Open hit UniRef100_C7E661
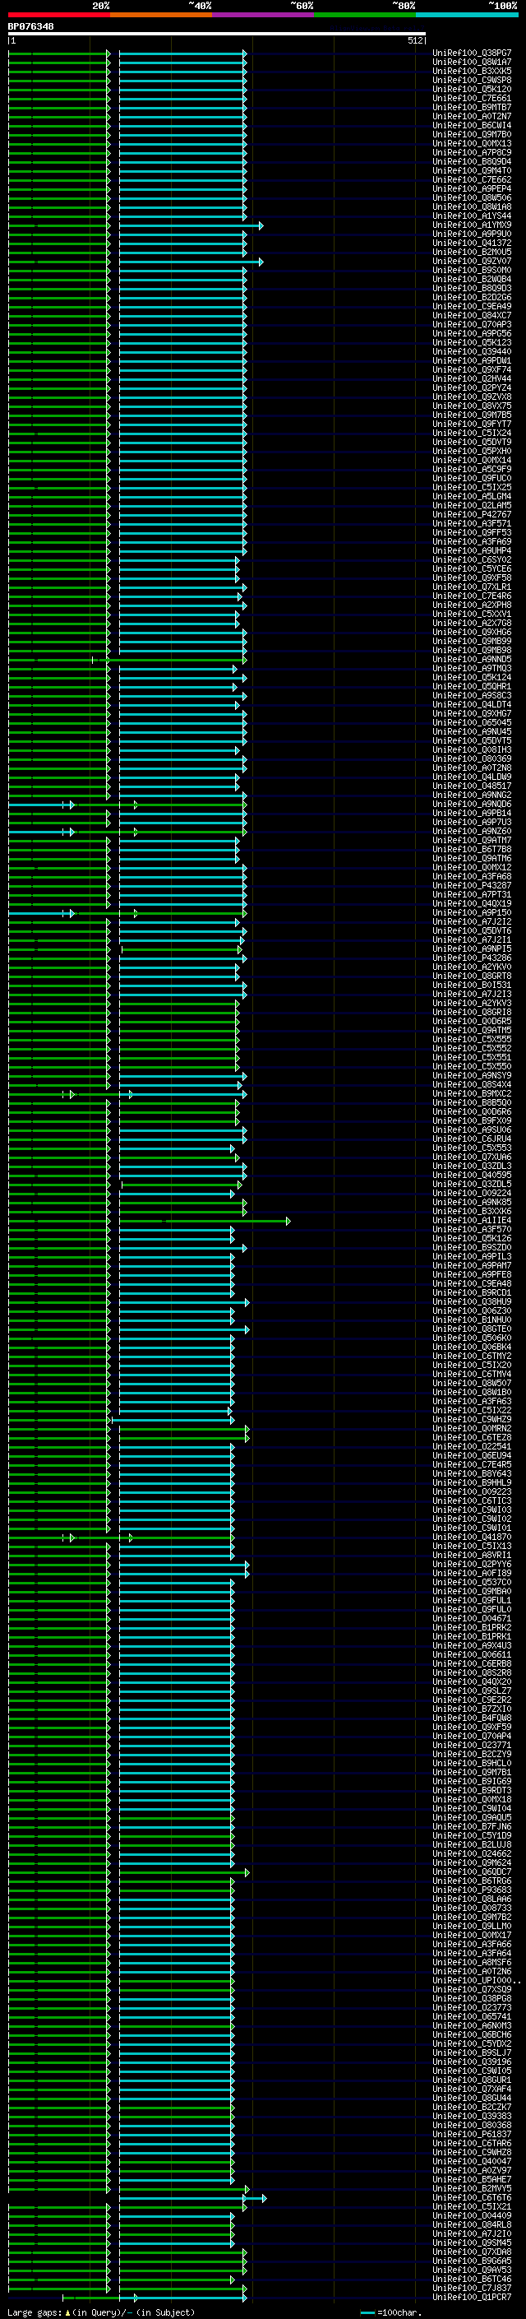The width and height of the screenshot is (526, 2319). (471, 98)
